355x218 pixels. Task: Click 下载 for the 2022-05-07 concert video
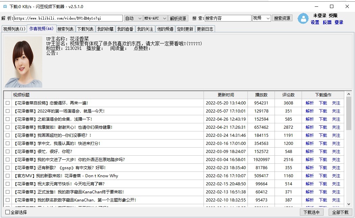coord(323,111)
